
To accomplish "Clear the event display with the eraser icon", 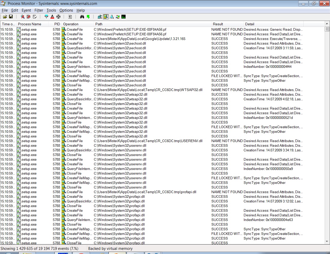I will (x=35, y=17).
